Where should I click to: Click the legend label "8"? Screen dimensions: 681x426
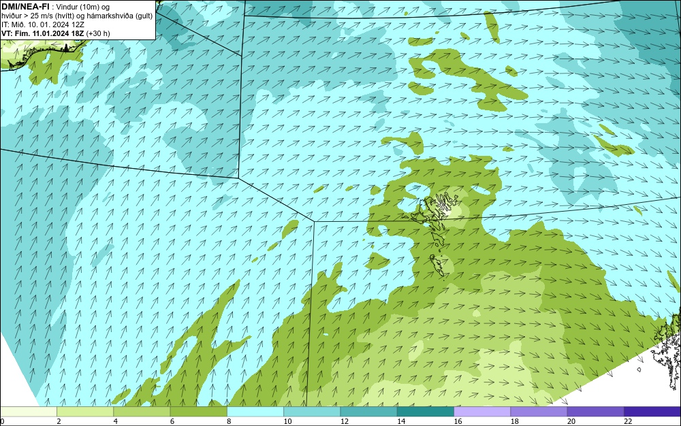click(x=229, y=422)
